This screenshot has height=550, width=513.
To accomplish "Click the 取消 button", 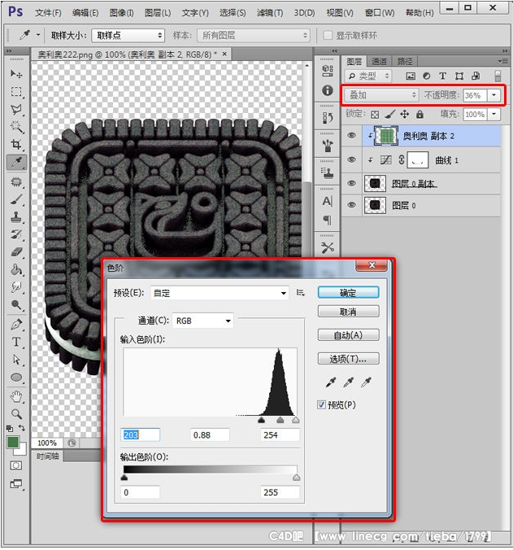I will pyautogui.click(x=348, y=312).
